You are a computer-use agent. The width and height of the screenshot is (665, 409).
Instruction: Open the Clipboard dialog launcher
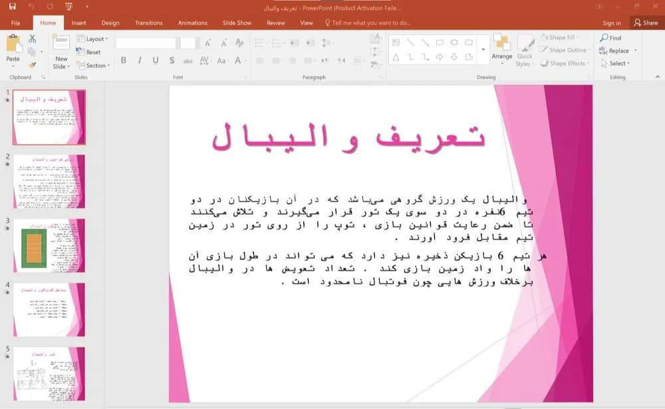(x=43, y=77)
